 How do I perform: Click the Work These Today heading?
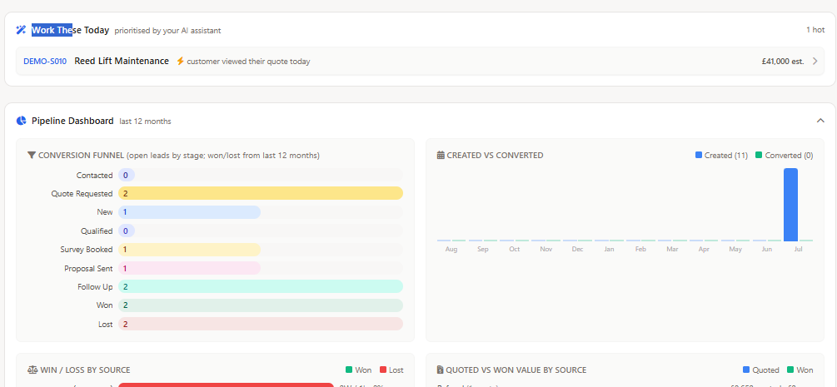pyautogui.click(x=71, y=30)
